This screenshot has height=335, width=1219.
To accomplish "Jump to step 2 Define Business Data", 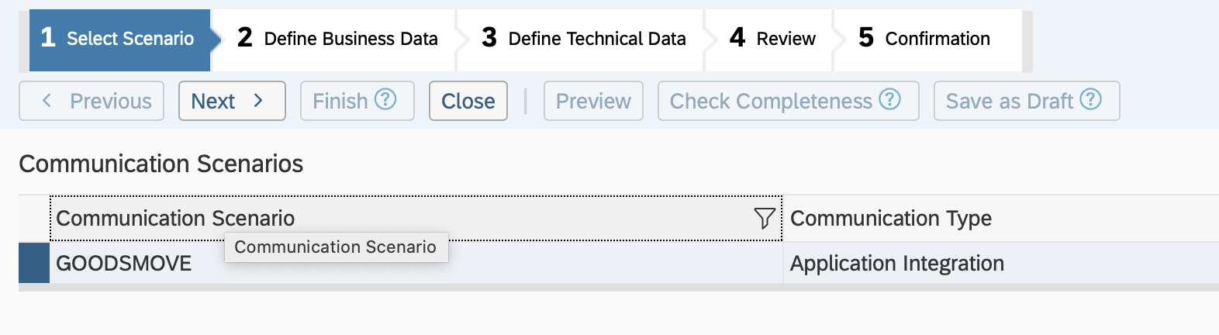I will [338, 39].
